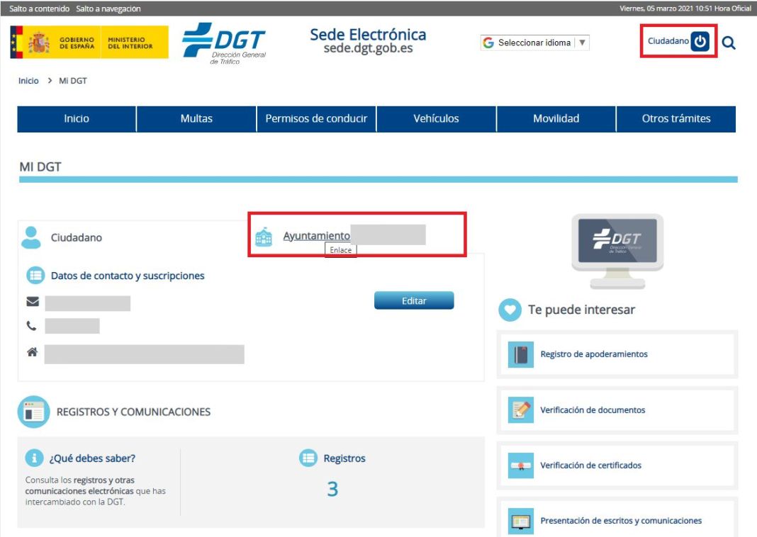The image size is (757, 537).
Task: Click the Ayuntamiento building icon
Action: [264, 237]
